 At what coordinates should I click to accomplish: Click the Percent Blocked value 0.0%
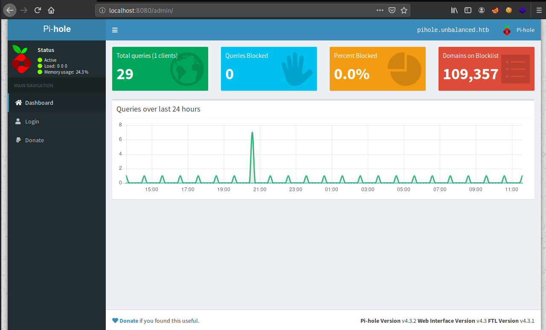pos(351,74)
